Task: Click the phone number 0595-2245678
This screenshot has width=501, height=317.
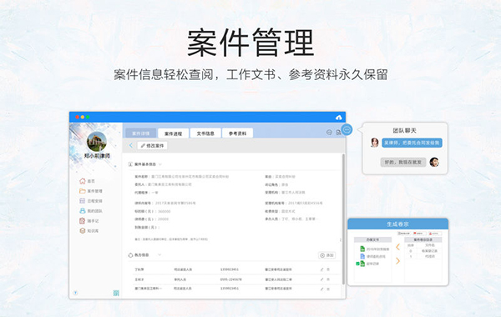Action: pos(230,279)
